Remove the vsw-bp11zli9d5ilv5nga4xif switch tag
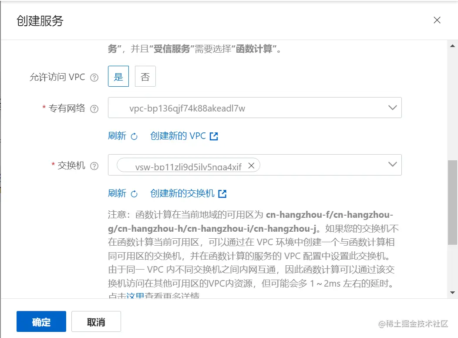 251,166
